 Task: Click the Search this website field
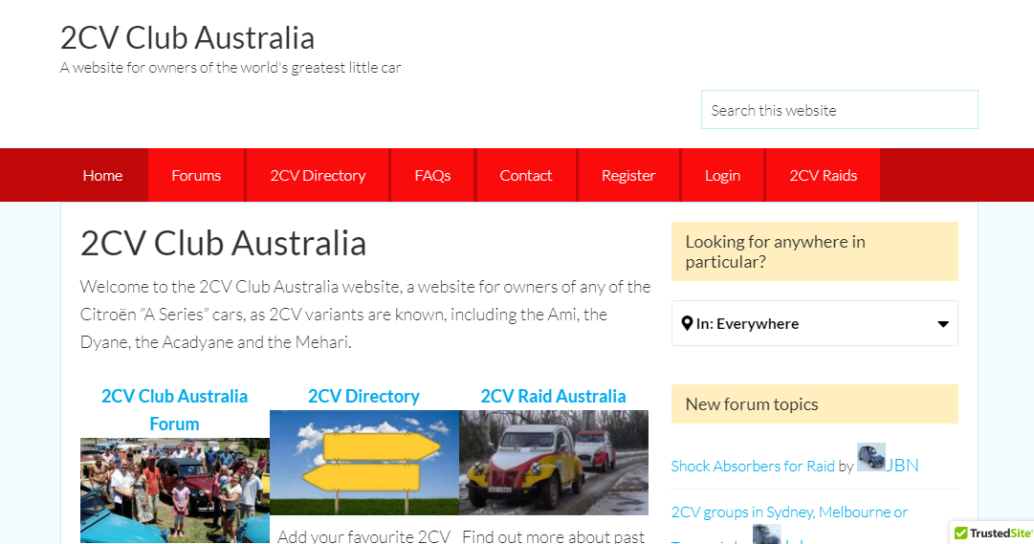[x=839, y=110]
